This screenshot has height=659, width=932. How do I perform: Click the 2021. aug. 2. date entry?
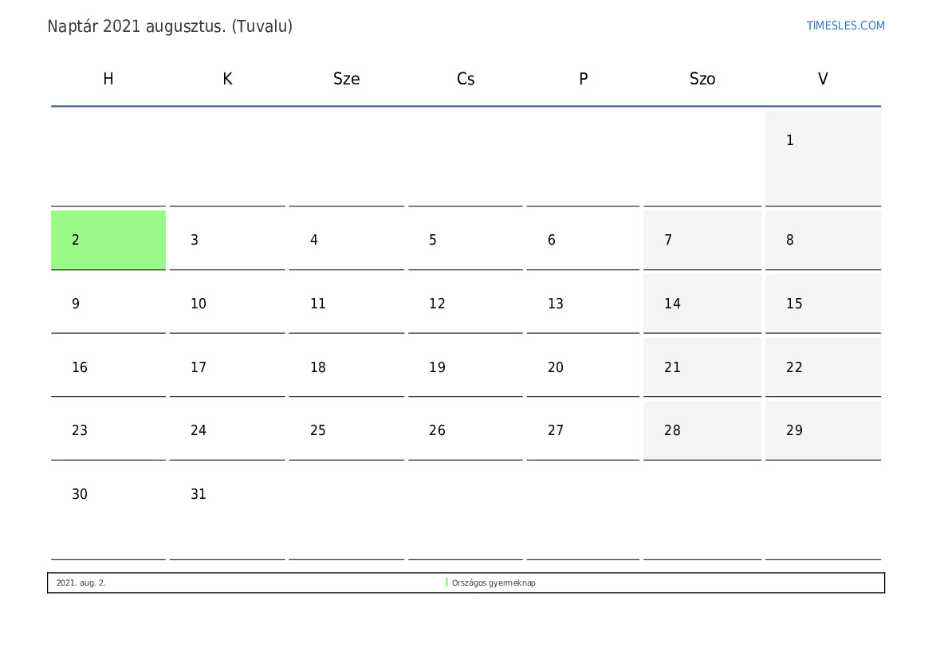81,583
